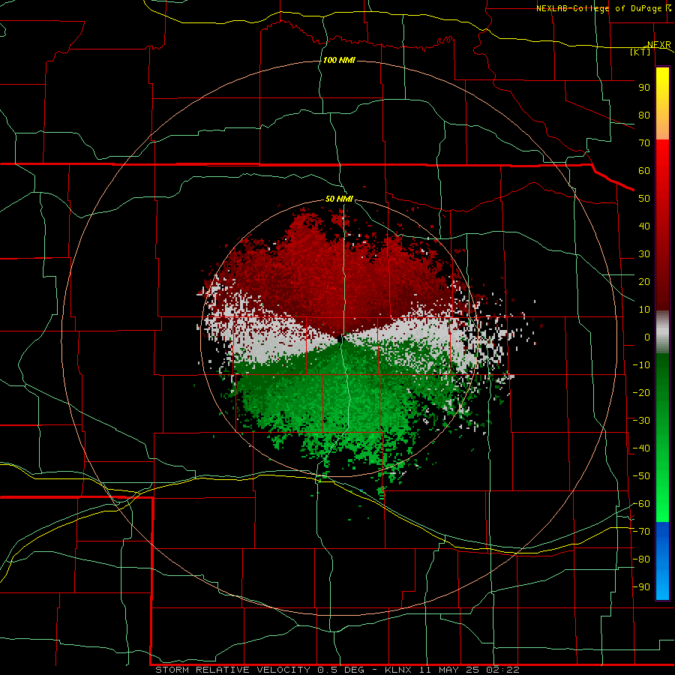Click the -20 scale label
This screenshot has height=675, width=675.
point(641,393)
